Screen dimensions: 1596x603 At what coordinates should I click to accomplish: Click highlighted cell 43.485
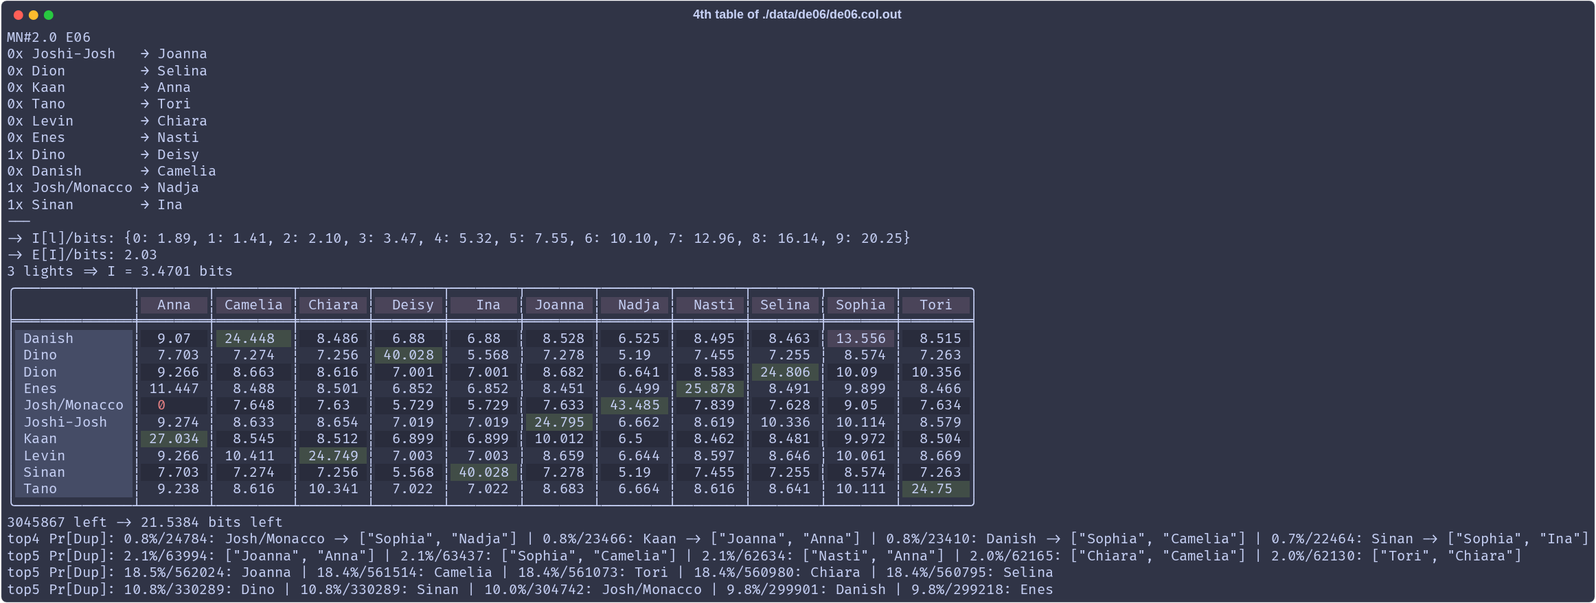point(635,405)
